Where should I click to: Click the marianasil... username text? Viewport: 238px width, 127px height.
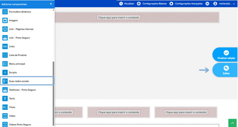click(225, 4)
